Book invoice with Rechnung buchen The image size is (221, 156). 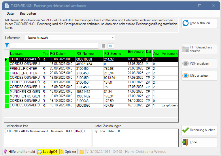[x=199, y=130]
